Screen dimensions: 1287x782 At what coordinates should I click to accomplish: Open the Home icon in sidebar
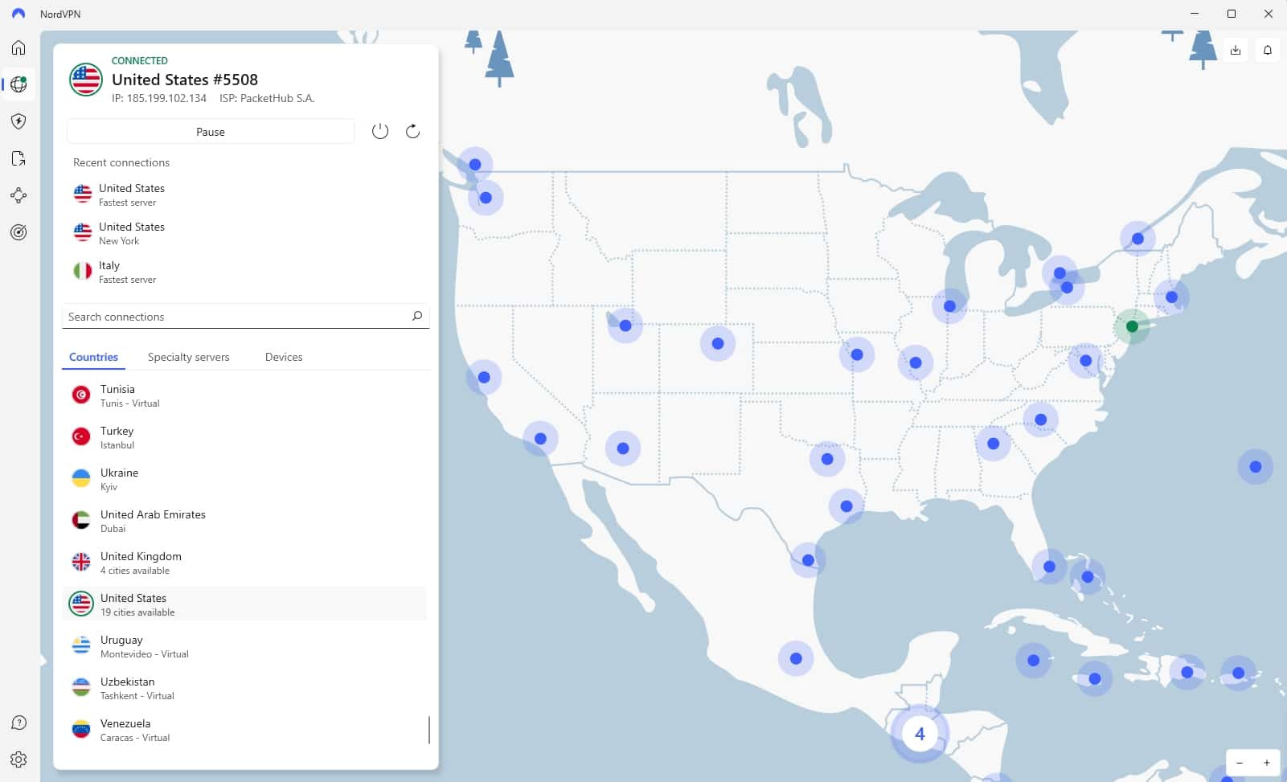pos(18,47)
